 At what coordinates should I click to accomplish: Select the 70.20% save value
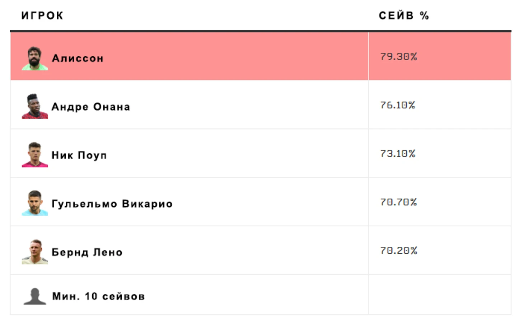tap(399, 250)
